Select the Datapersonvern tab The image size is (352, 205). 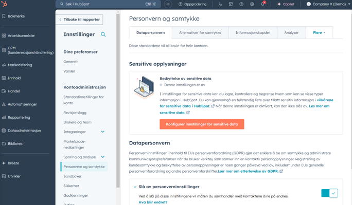(150, 33)
